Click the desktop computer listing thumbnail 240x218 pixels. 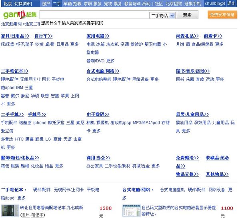point(131,210)
